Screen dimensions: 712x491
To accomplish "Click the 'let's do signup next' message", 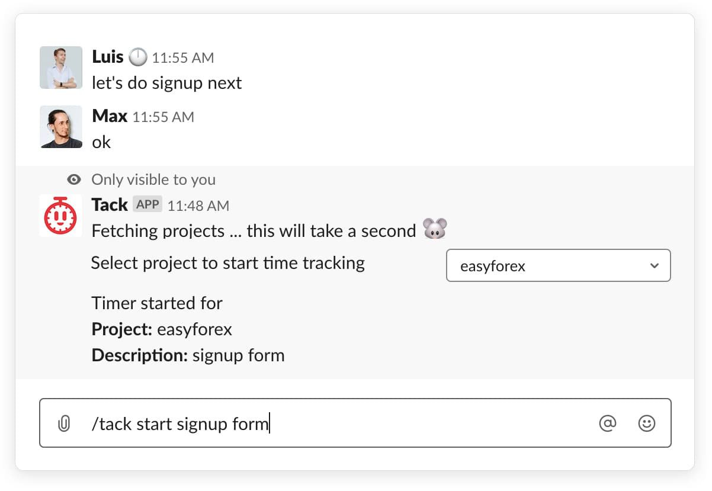I will (167, 82).
